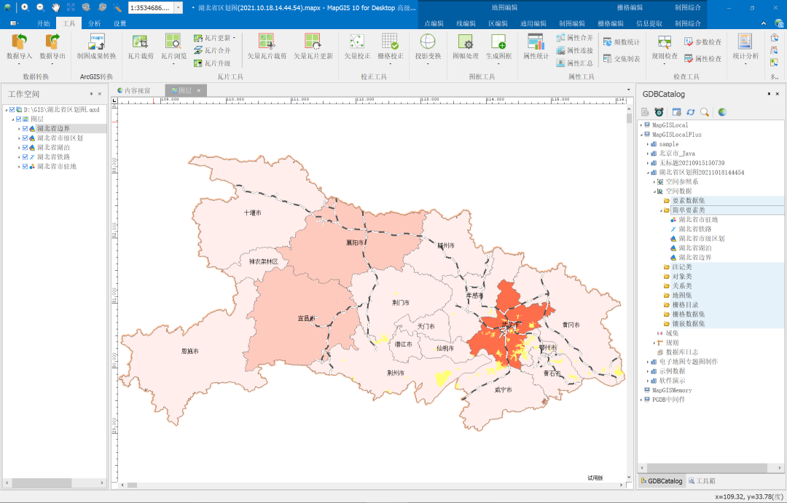Click the 数据导入 (data import) icon
787x503 pixels.
19,42
